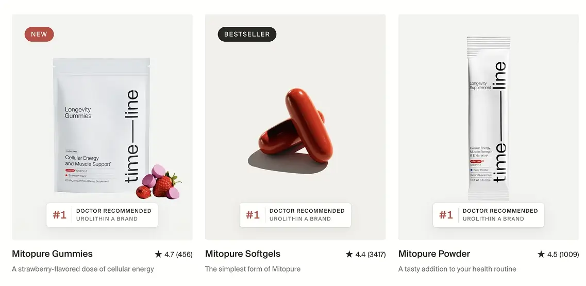586x286 pixels.
Task: Open the Mitopure Powder product title
Action: (434, 254)
